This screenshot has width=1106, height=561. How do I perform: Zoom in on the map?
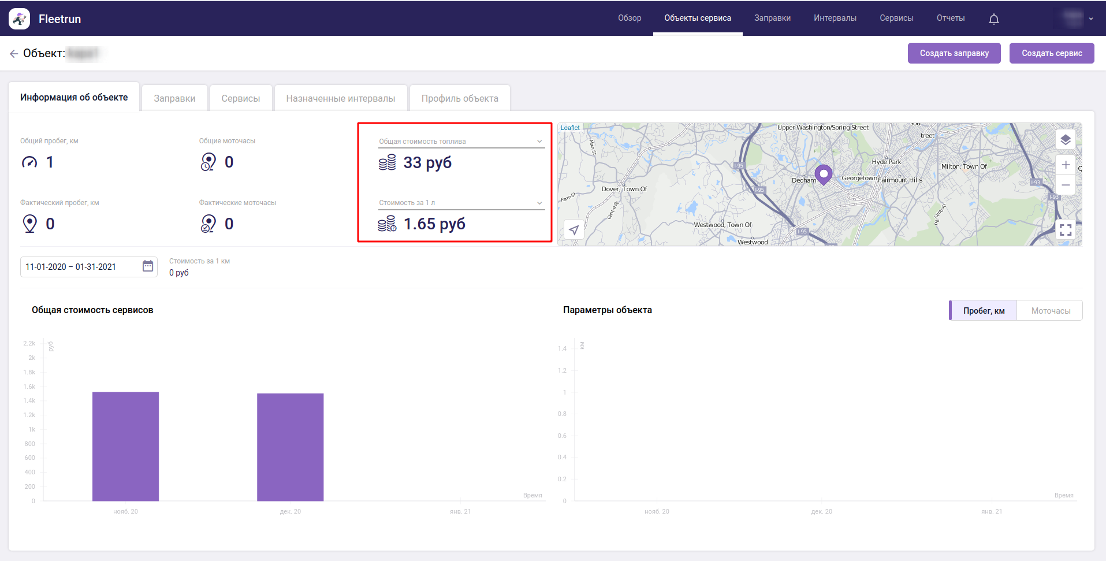tap(1066, 165)
